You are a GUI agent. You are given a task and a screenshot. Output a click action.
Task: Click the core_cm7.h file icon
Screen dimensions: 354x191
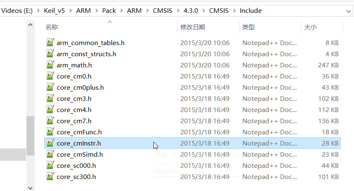(x=50, y=121)
